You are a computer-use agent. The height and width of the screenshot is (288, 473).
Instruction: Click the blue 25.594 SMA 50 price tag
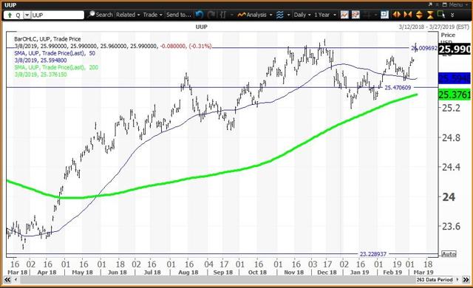tap(455, 78)
